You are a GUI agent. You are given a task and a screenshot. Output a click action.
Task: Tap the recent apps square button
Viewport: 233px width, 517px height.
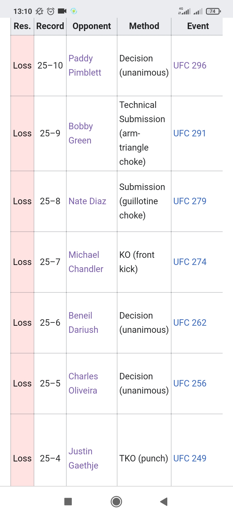pos(68,501)
